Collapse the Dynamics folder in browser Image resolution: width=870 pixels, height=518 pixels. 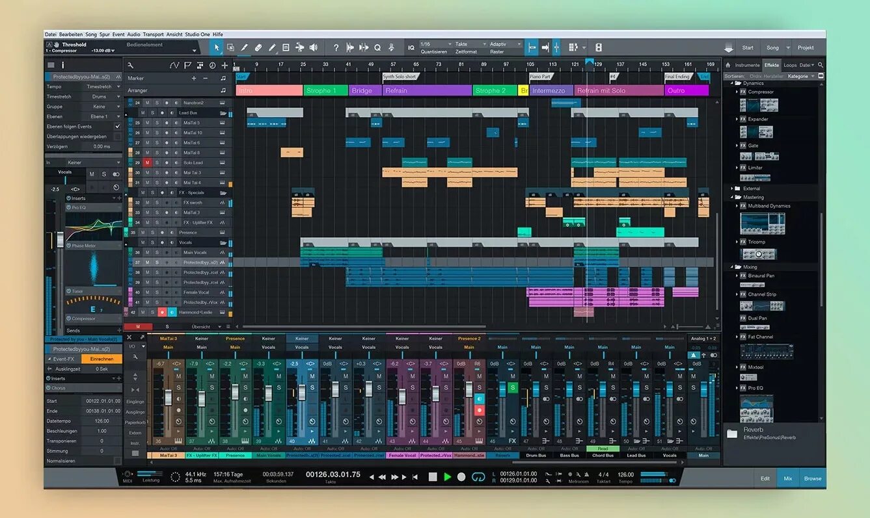(x=732, y=83)
